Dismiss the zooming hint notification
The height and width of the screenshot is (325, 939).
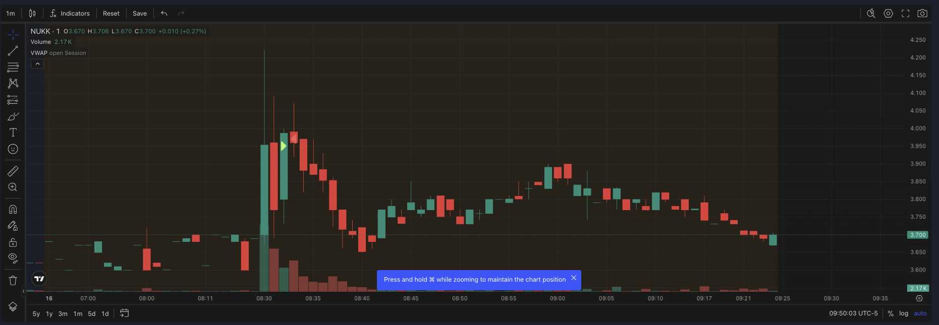[574, 278]
